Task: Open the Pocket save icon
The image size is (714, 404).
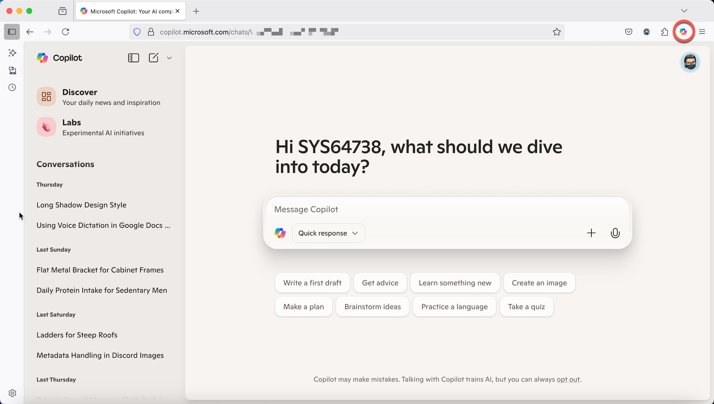Action: [x=629, y=32]
